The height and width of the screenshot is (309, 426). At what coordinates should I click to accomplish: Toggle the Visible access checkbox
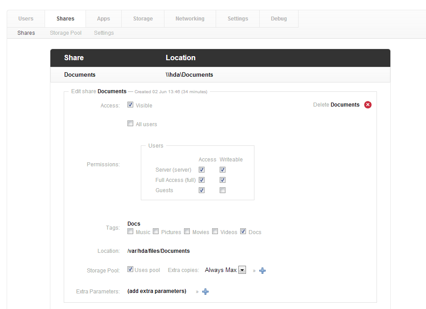[131, 105]
